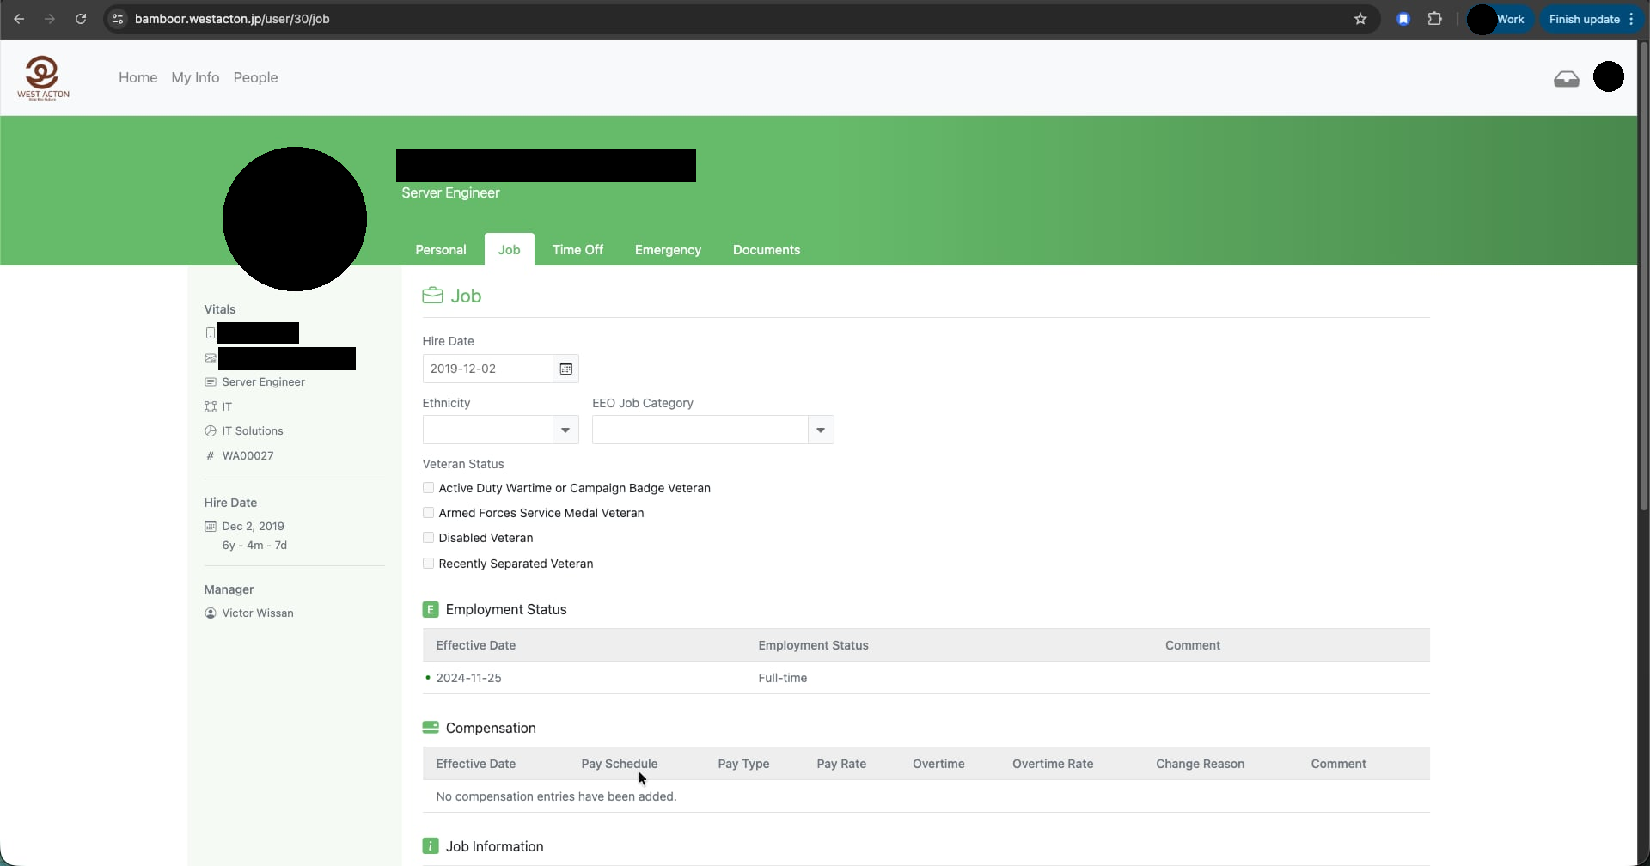Reload the page
Screen dimensions: 1650x866
pos(81,19)
